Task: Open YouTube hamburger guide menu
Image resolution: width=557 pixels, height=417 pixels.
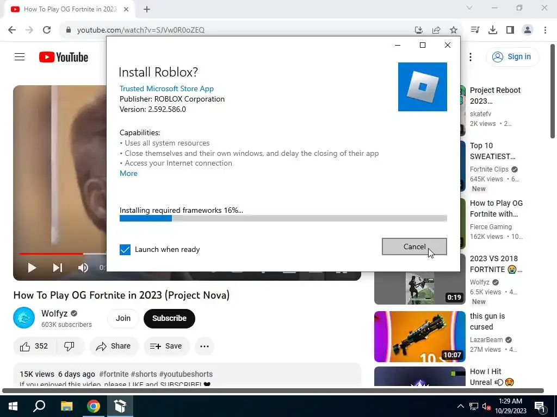Action: [20, 56]
